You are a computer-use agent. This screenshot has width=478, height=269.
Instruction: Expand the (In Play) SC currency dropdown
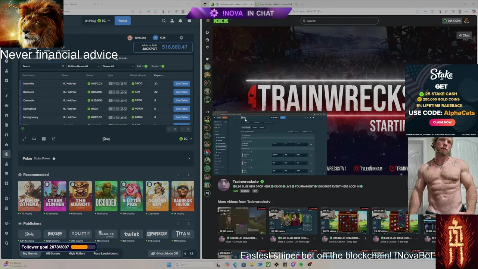click(x=98, y=21)
